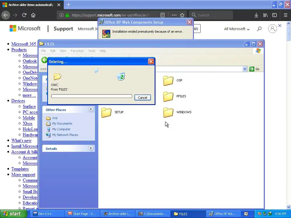The width and height of the screenshot is (291, 218).
Task: Collapse the Other Places panel
Action: [91, 109]
